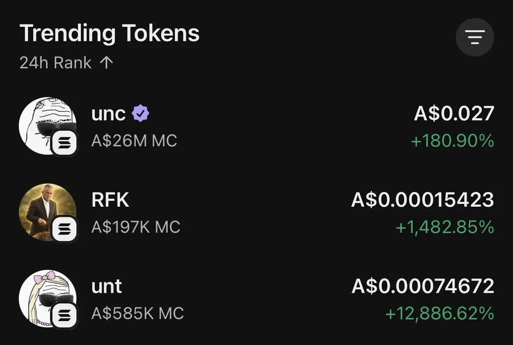Click the +12,886.62% change for unt
The width and height of the screenshot is (513, 345).
click(x=439, y=314)
